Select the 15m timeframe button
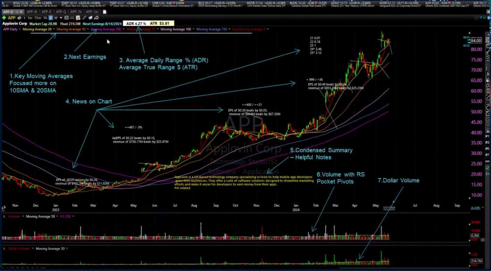491x271 pixels. point(38,18)
